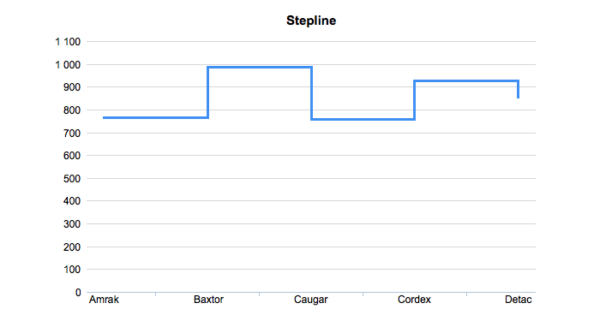600x321 pixels.
Task: Click the 400 y-axis label
Action: [72, 201]
